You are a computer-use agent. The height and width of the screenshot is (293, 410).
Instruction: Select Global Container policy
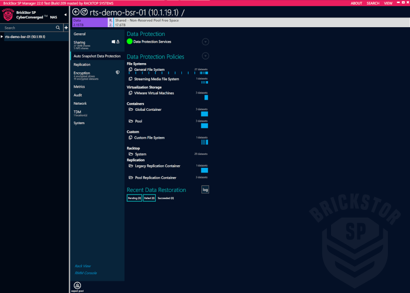(148, 109)
